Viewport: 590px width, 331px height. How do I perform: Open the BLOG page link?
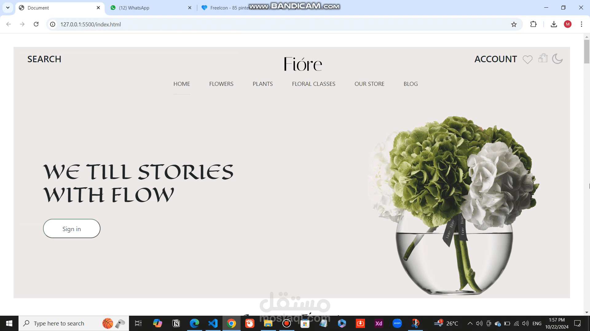[x=411, y=84]
